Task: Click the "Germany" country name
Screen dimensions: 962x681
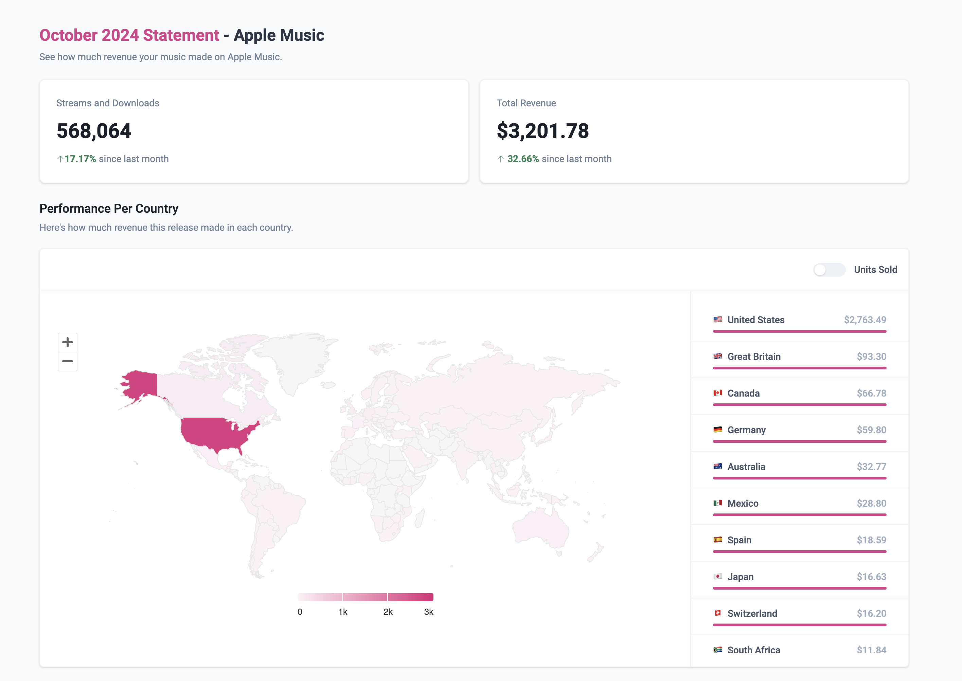Action: [746, 430]
